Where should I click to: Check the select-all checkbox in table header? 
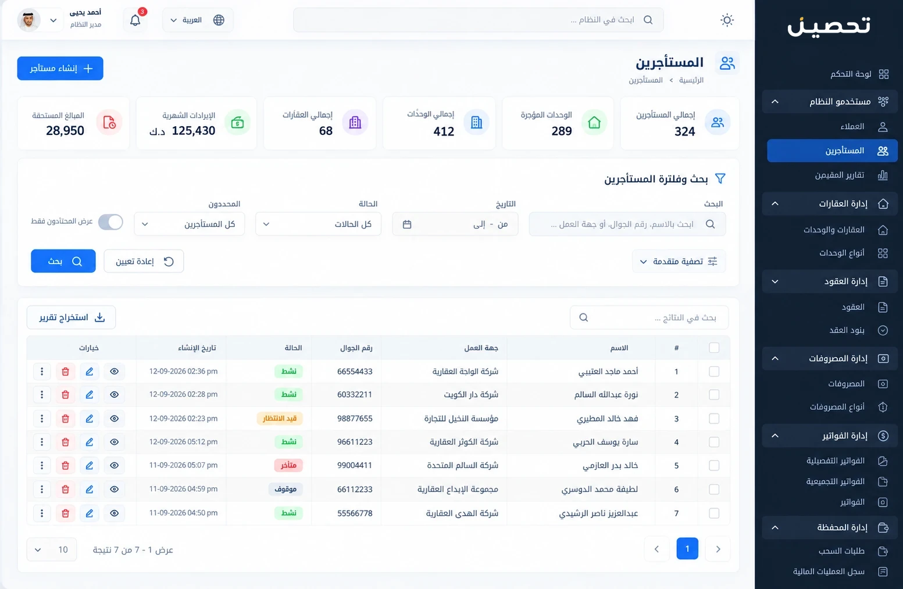click(714, 348)
